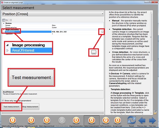Switch property grid to alphabetical sort
The height and width of the screenshot is (128, 159).
7,20
